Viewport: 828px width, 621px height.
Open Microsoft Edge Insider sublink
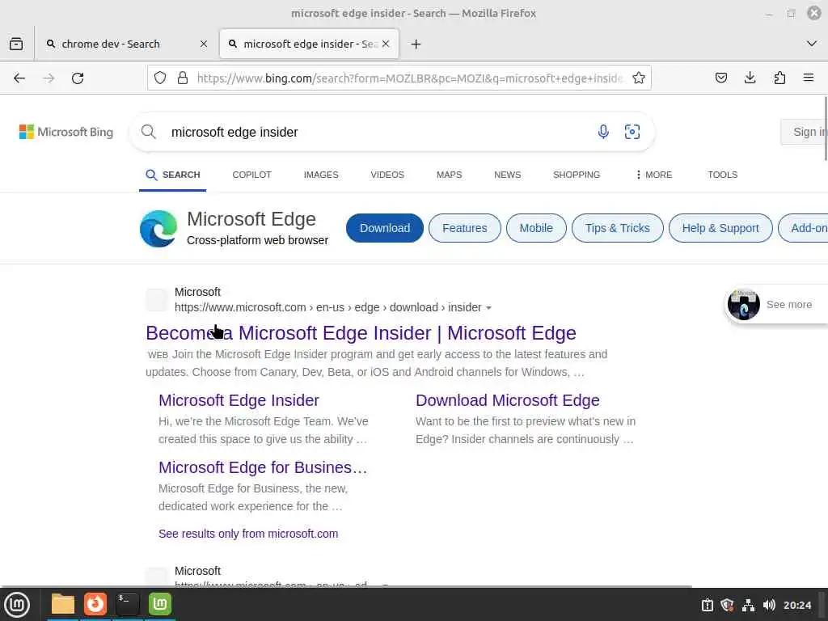239,400
